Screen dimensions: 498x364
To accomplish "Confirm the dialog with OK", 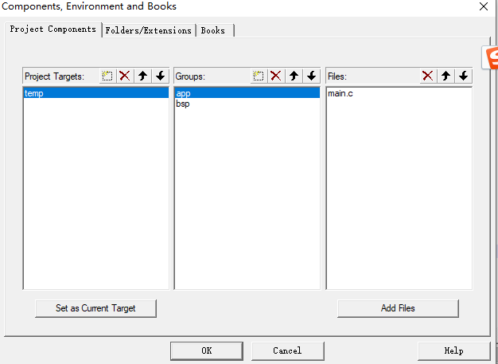I will 207,350.
